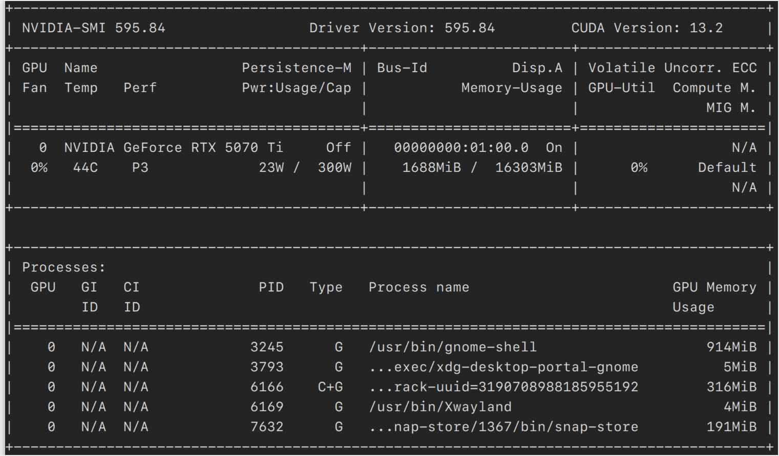Viewport: 779px width, 456px height.
Task: Click the "Memory-Usage" header text
Action: [512, 88]
